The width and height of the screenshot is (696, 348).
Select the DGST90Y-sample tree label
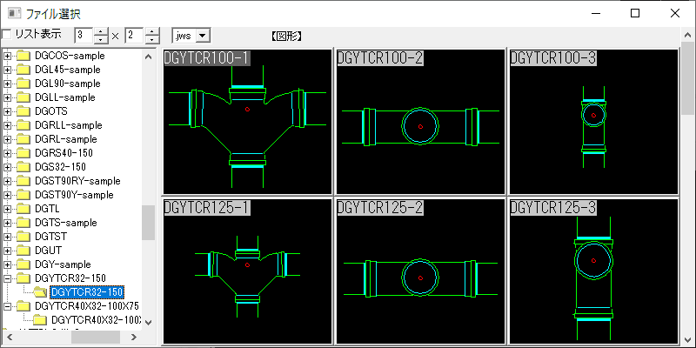pyautogui.click(x=74, y=195)
